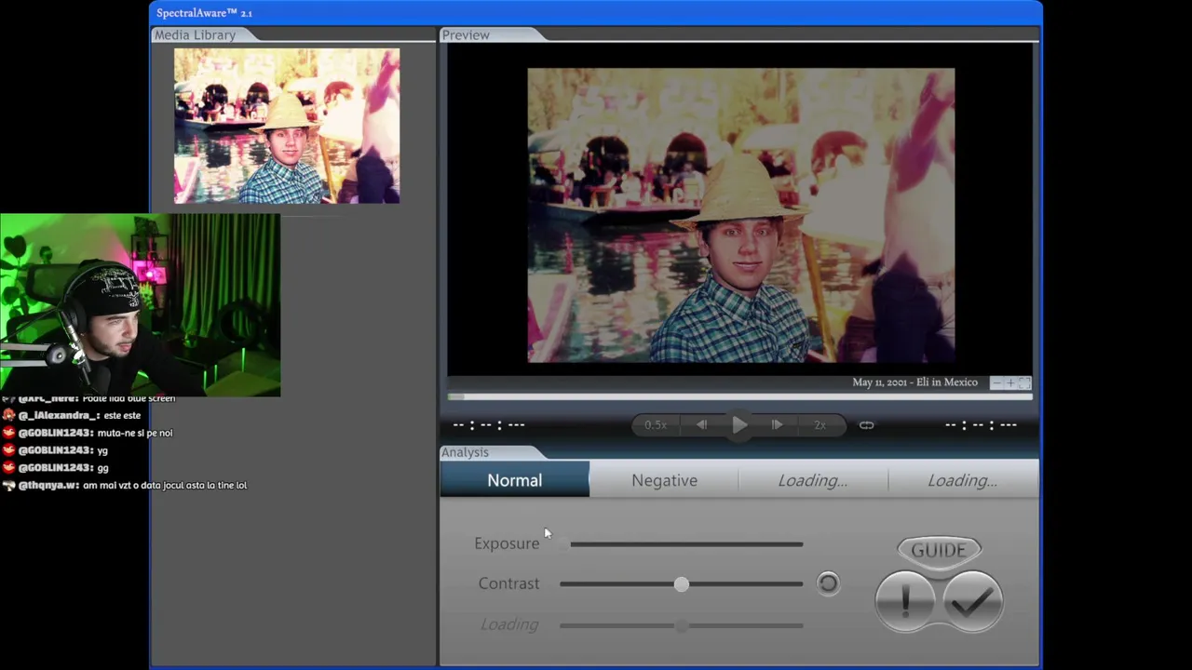Click the Media Library panel header
The width and height of the screenshot is (1192, 670).
[x=196, y=34]
